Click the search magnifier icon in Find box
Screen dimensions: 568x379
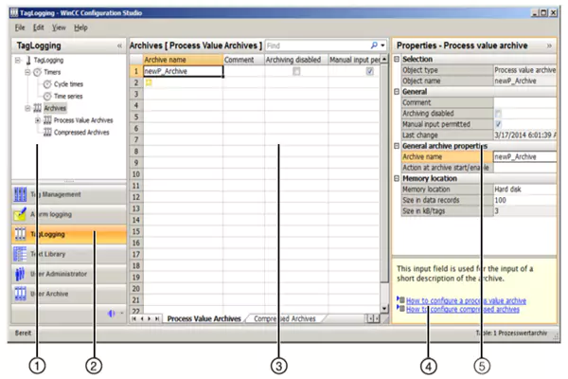(374, 45)
